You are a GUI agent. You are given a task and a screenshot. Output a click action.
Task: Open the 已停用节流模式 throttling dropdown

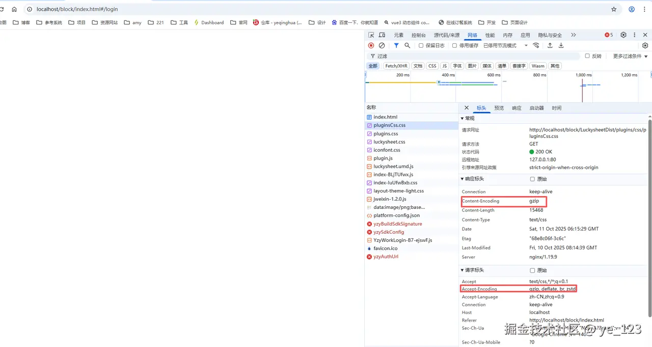click(x=503, y=46)
